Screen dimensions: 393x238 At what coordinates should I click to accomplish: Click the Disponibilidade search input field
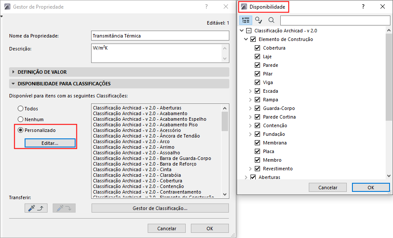pos(335,20)
